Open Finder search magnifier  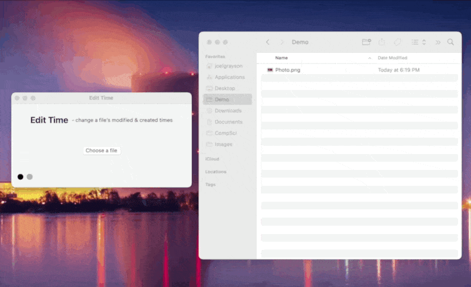point(450,42)
